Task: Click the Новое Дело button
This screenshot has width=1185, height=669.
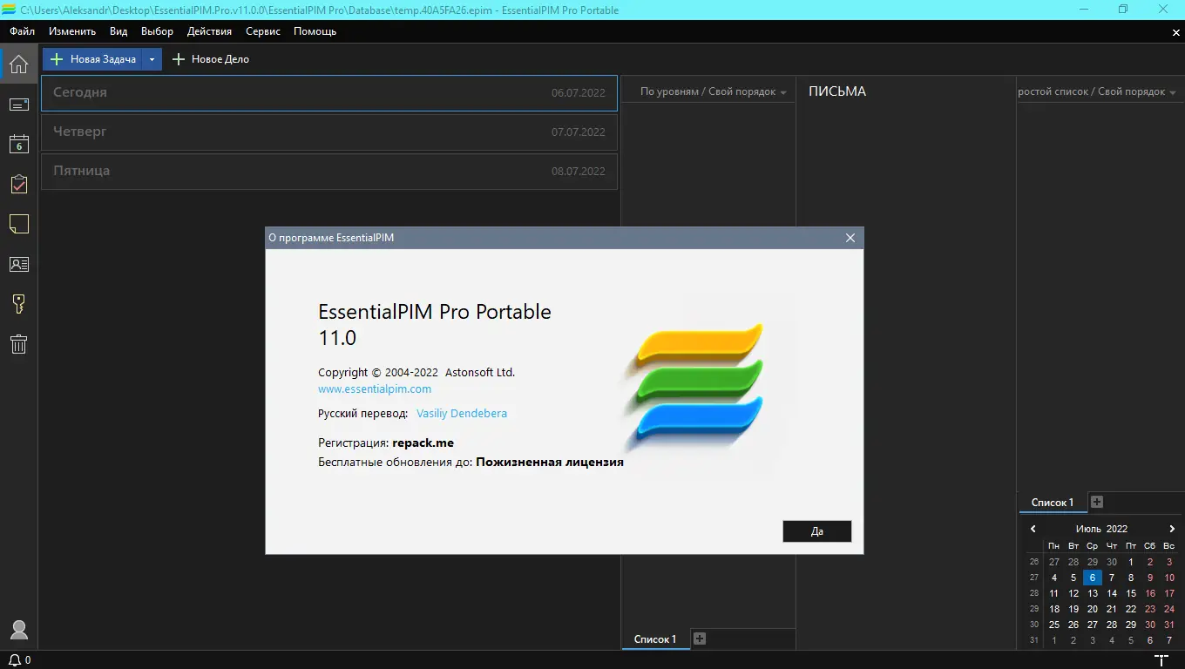Action: (x=211, y=59)
